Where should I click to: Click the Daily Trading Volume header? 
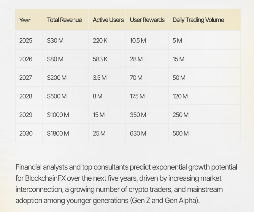198,20
